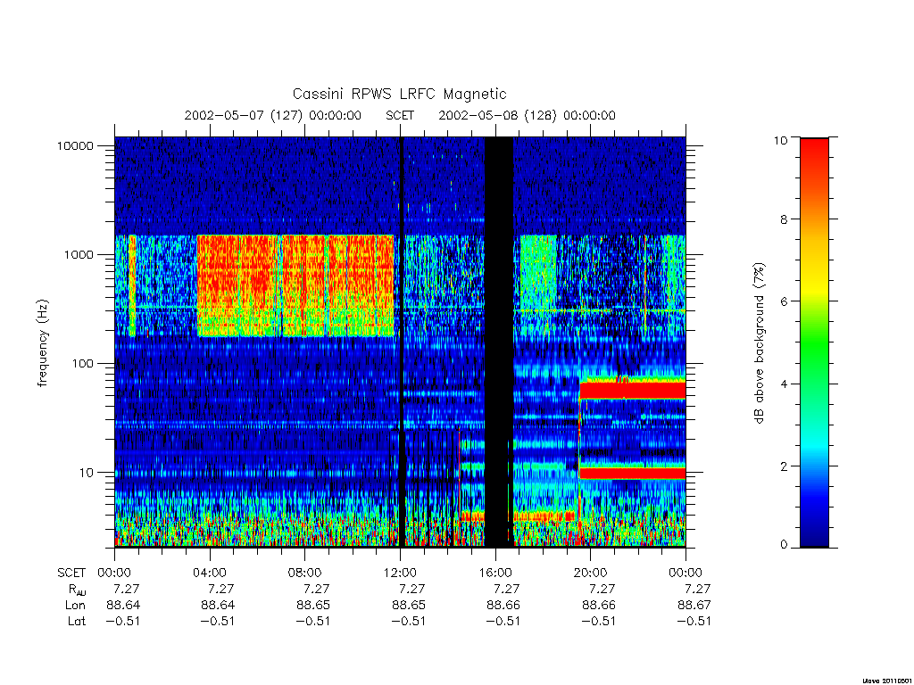Click the '1000' frequency tick label
Screen dimensions: 914x685
[x=79, y=254]
